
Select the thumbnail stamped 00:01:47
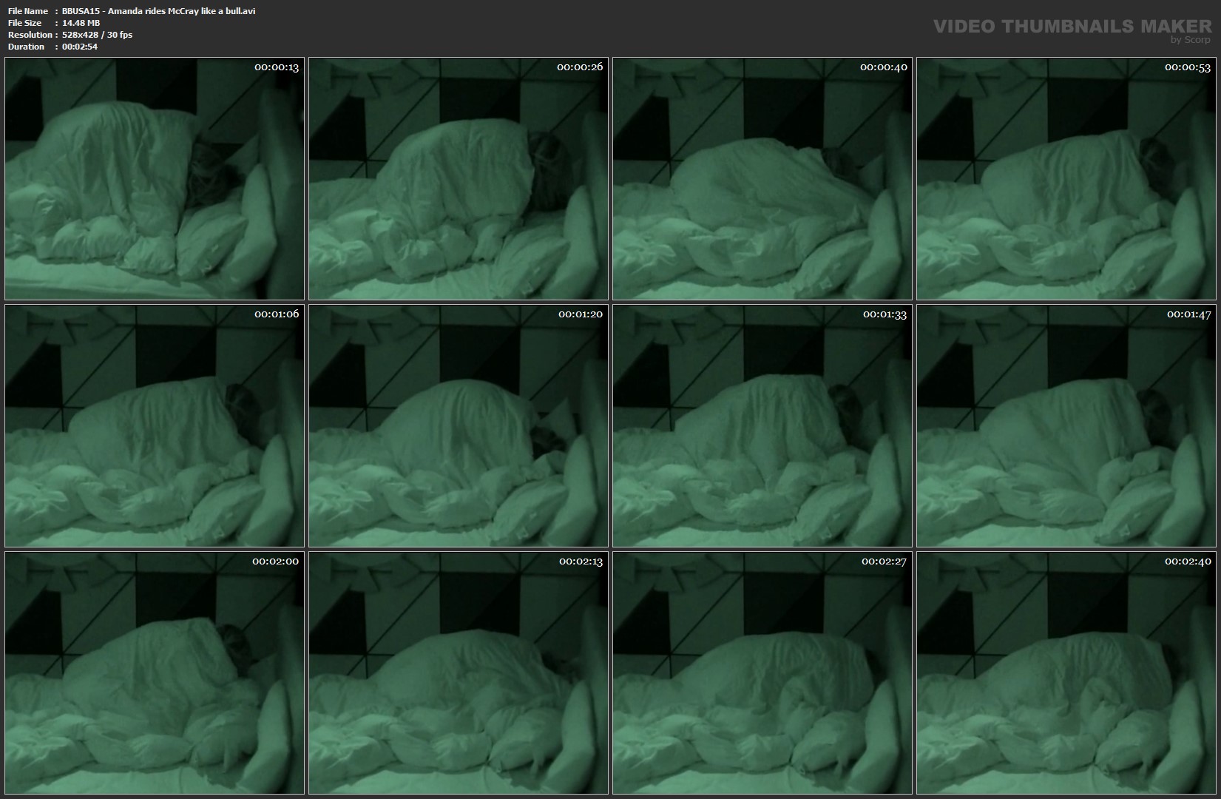[1066, 425]
